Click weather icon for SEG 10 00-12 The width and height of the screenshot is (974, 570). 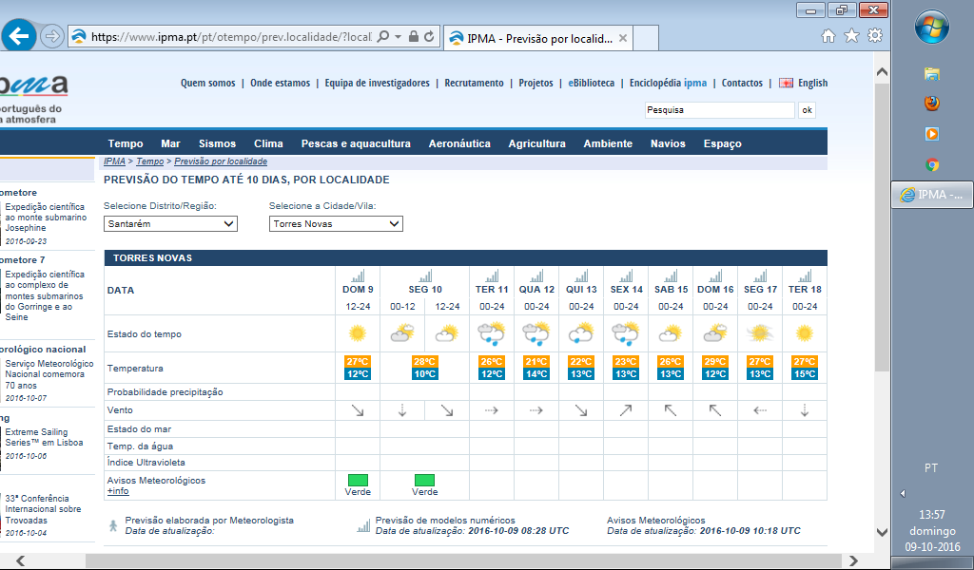pos(402,333)
